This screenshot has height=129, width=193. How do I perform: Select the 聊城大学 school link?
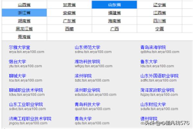pyautogui.click(x=17, y=76)
